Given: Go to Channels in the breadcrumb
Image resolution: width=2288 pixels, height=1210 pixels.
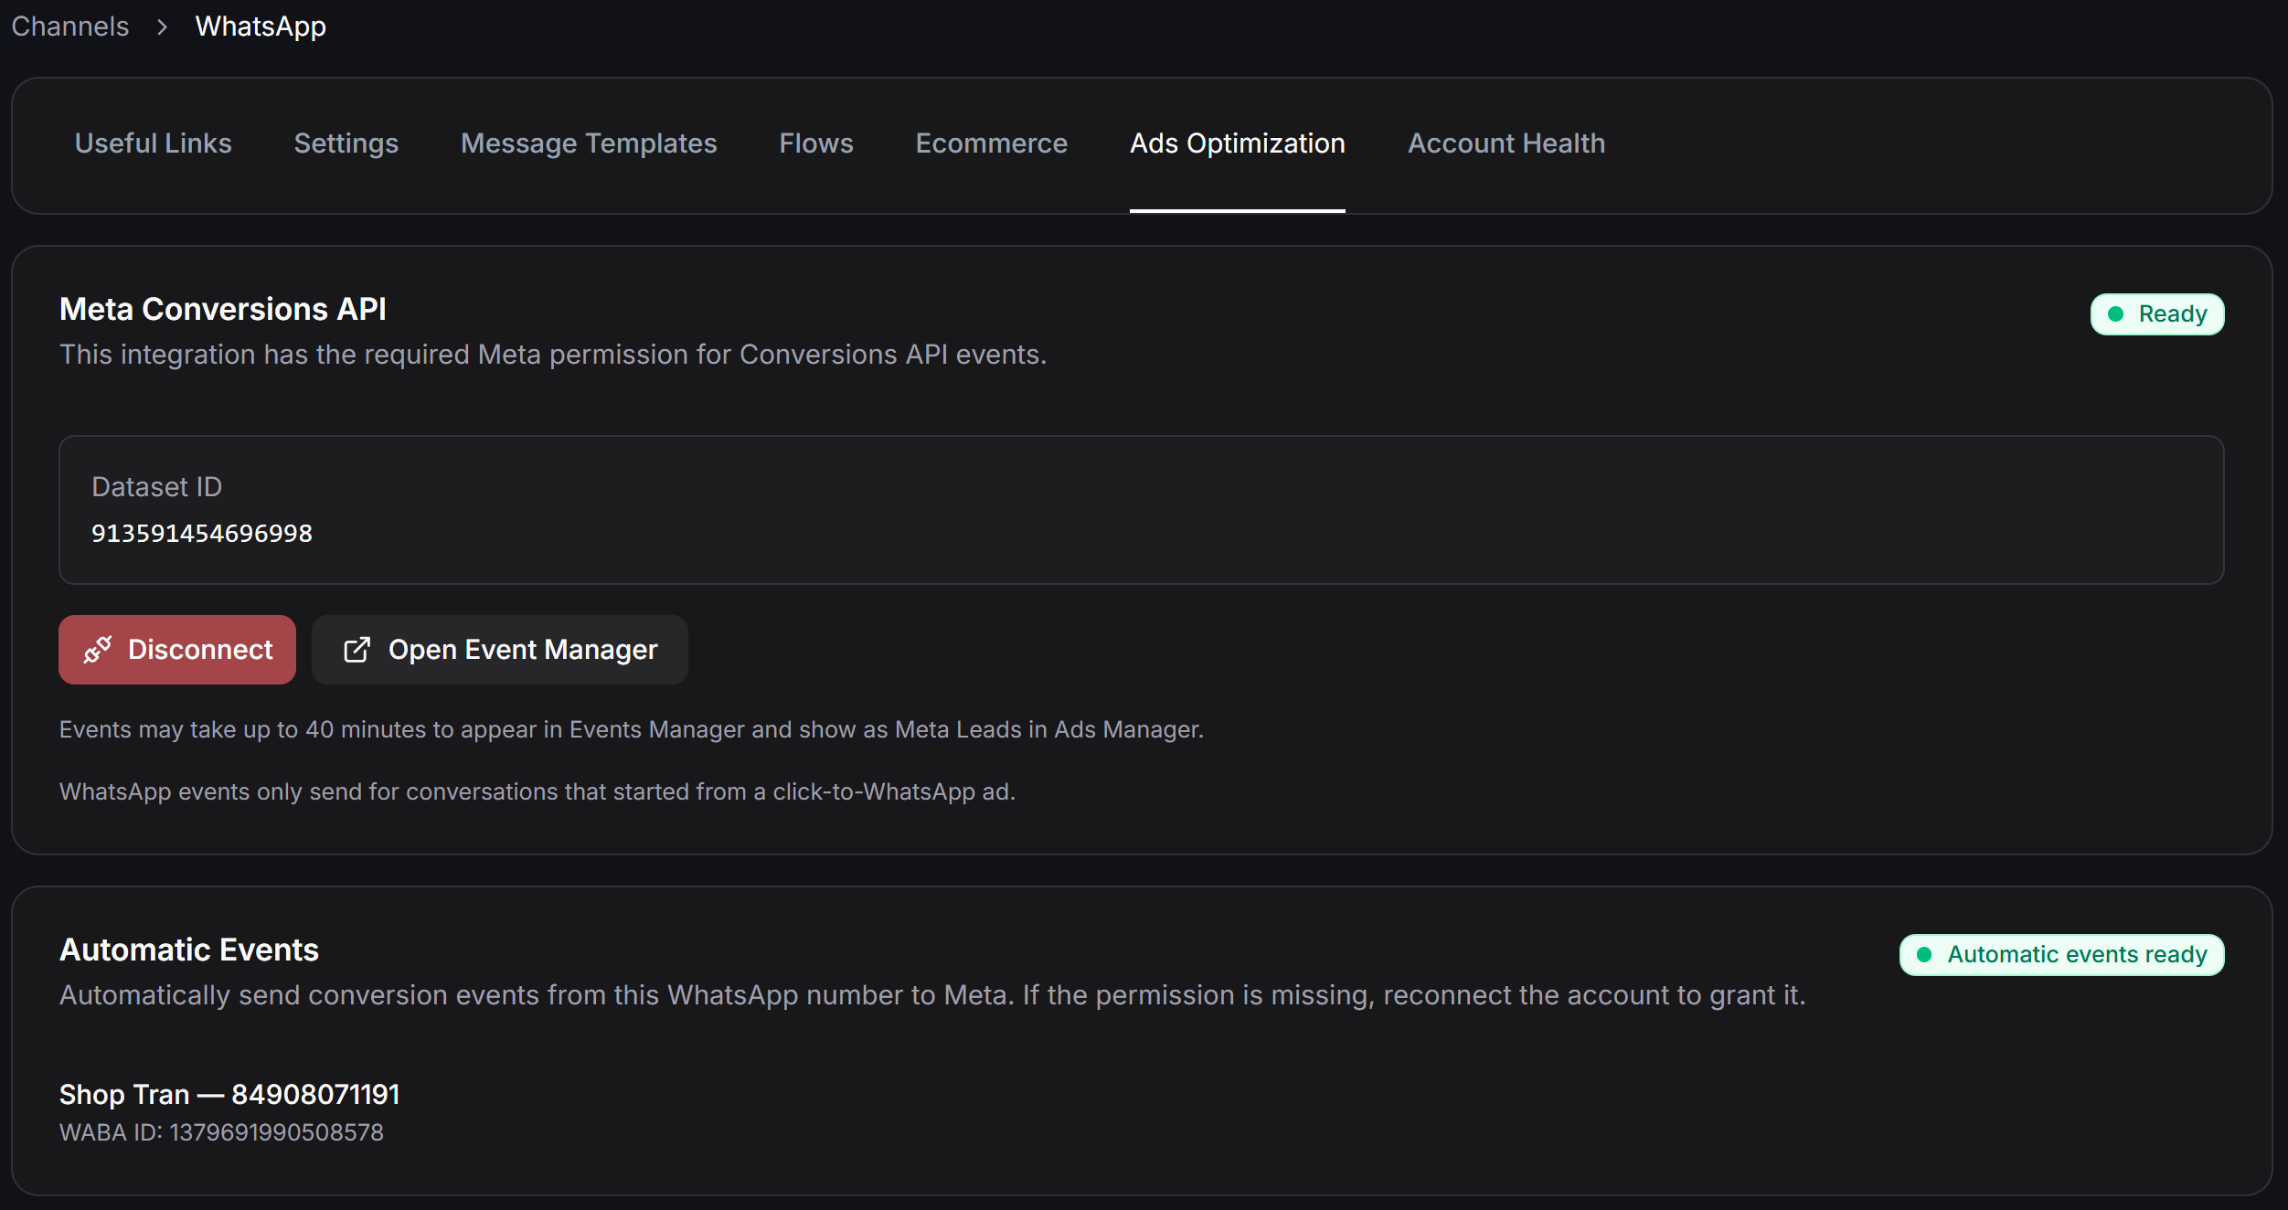Looking at the screenshot, I should pos(70,27).
